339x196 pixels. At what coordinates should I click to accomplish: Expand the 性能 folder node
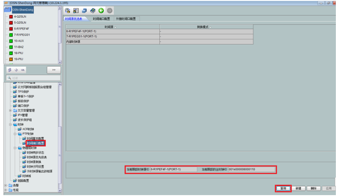coord(6,190)
